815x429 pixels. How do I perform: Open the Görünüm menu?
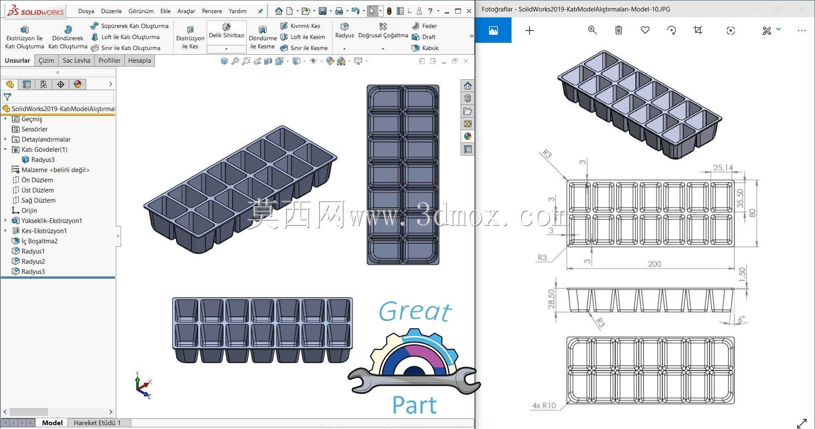click(141, 11)
